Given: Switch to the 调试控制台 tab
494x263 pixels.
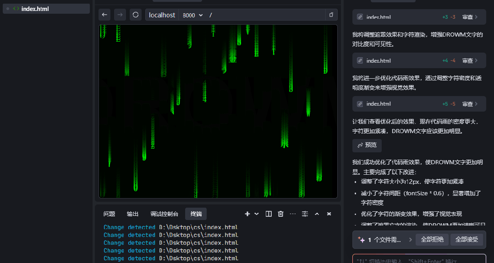Looking at the screenshot, I should [164, 214].
